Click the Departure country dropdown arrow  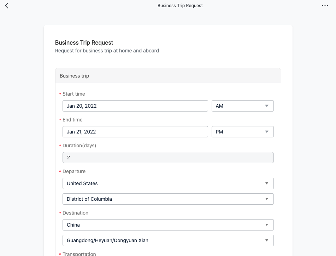pyautogui.click(x=267, y=183)
